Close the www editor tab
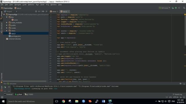This screenshot has width=186, height=104. 58,12
